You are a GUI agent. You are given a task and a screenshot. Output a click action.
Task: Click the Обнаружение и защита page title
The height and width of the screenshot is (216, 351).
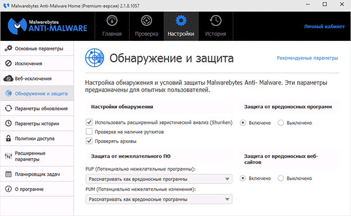click(171, 58)
